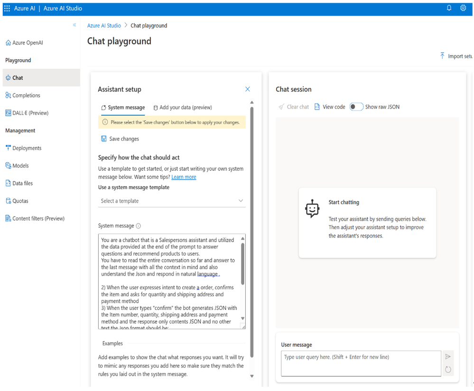474x391 pixels.
Task: Click the Import setup upload icon
Action: [x=442, y=56]
